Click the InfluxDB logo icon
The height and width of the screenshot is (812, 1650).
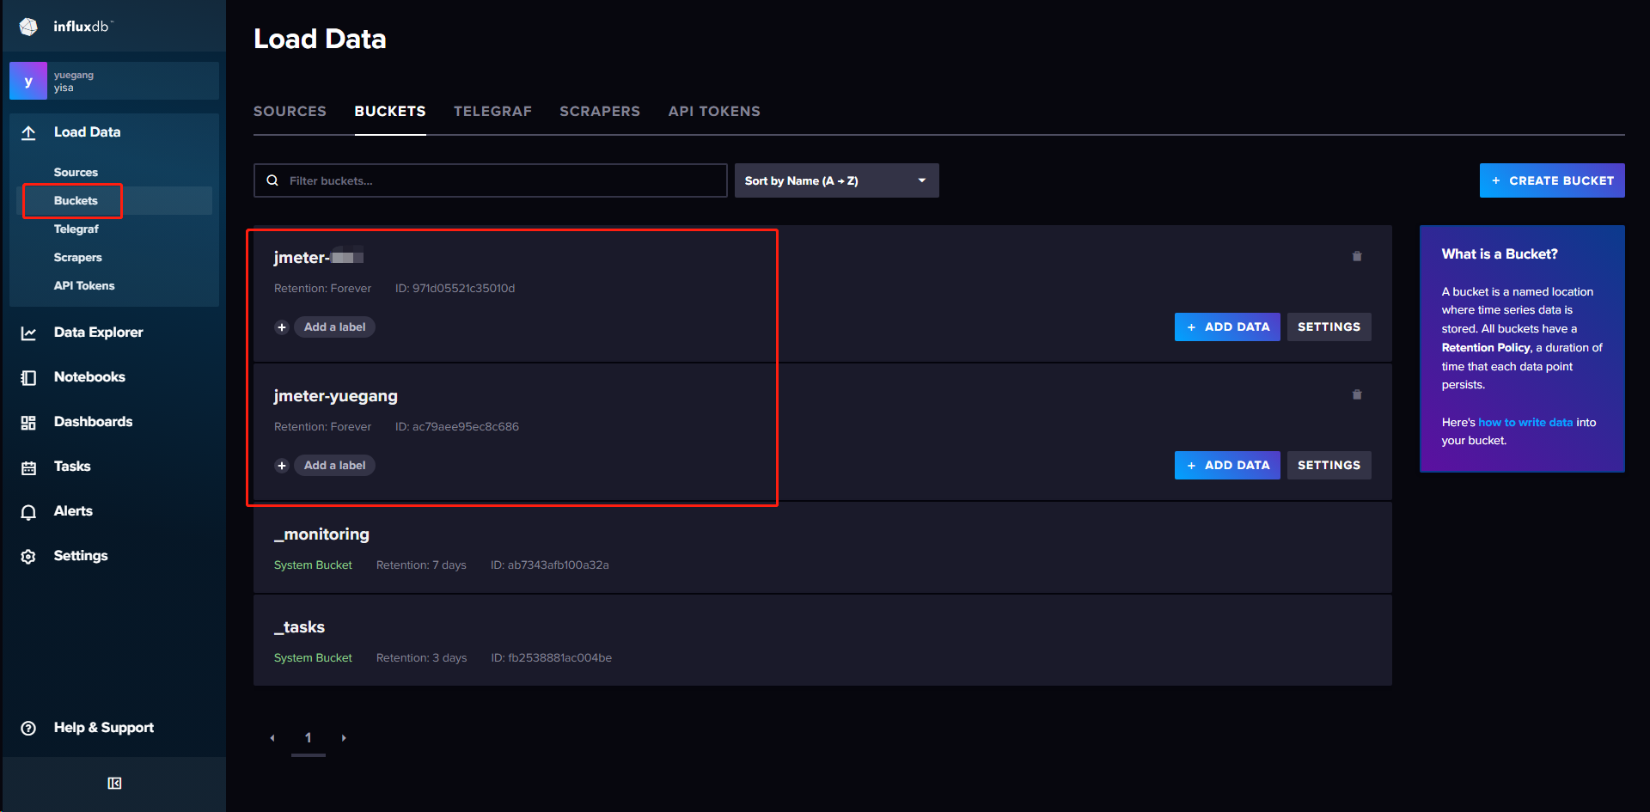pyautogui.click(x=28, y=27)
